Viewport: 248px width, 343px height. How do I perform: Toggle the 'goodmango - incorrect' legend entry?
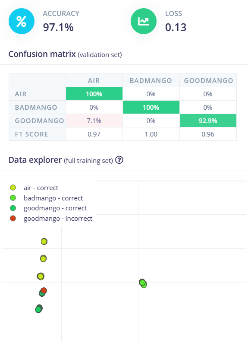pos(51,218)
